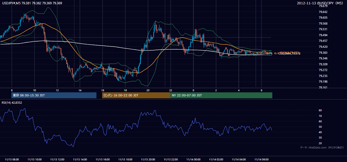Click price axis label 79.420
Image resolution: width=347 pixels, height=162 pixels.
(323, 47)
